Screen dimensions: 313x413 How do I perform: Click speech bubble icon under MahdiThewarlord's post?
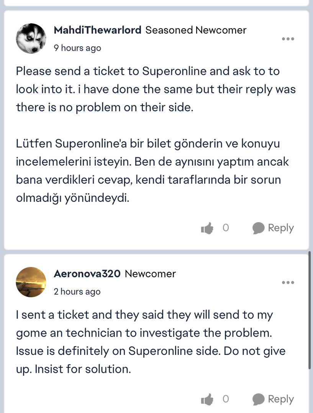pos(259,228)
